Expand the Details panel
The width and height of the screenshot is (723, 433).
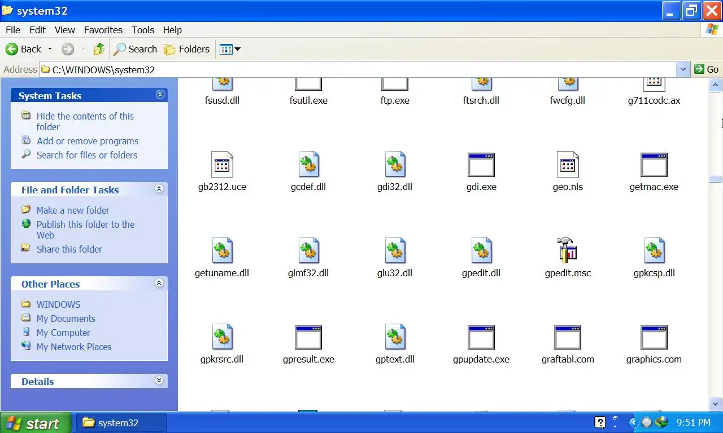160,381
